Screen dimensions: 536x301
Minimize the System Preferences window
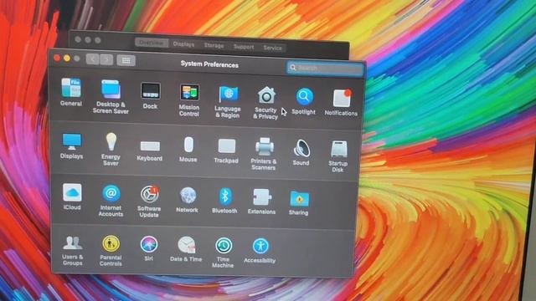pos(67,58)
